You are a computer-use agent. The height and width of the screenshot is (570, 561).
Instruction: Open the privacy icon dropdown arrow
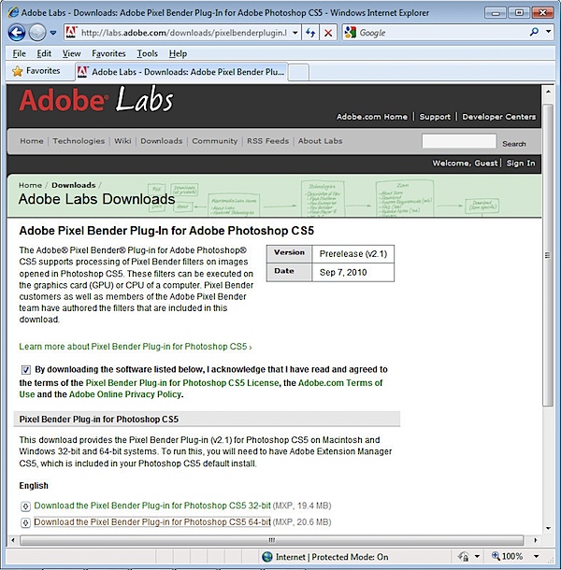pos(477,557)
